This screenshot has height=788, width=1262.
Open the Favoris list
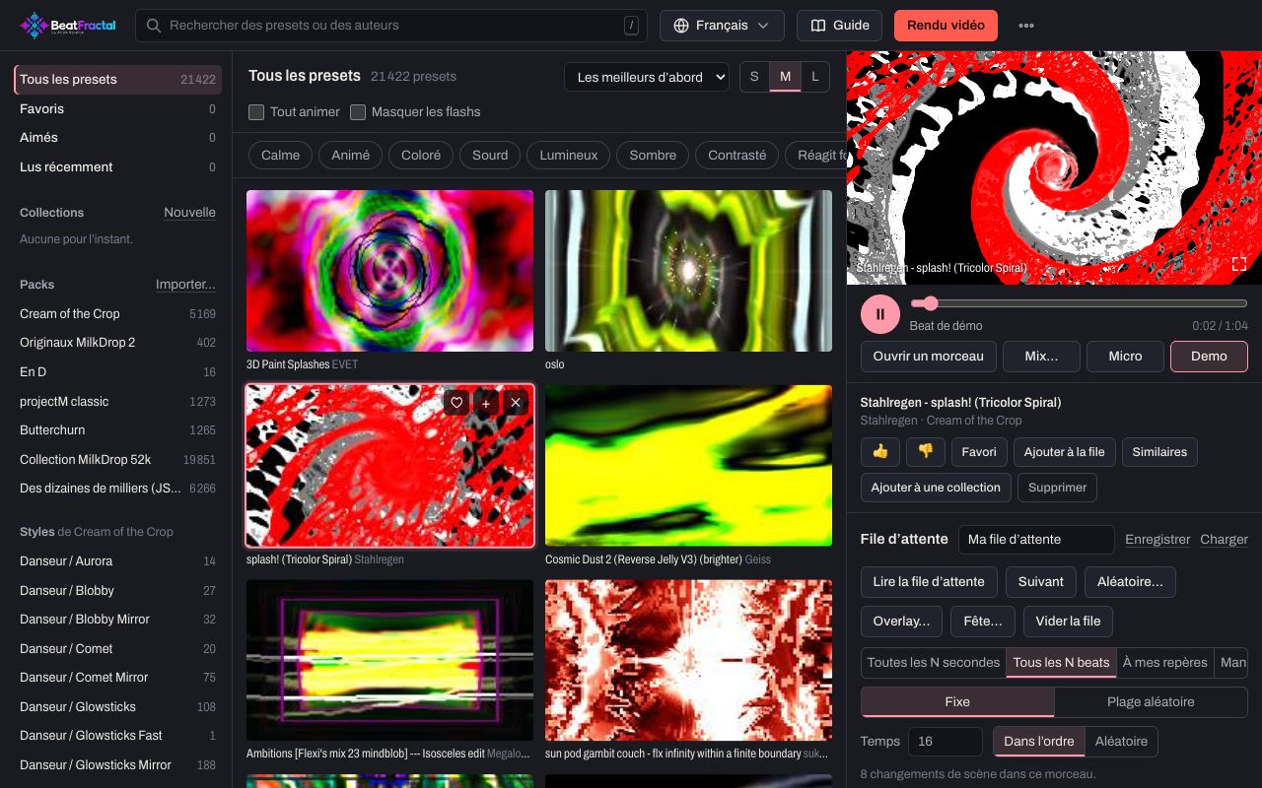pyautogui.click(x=117, y=109)
